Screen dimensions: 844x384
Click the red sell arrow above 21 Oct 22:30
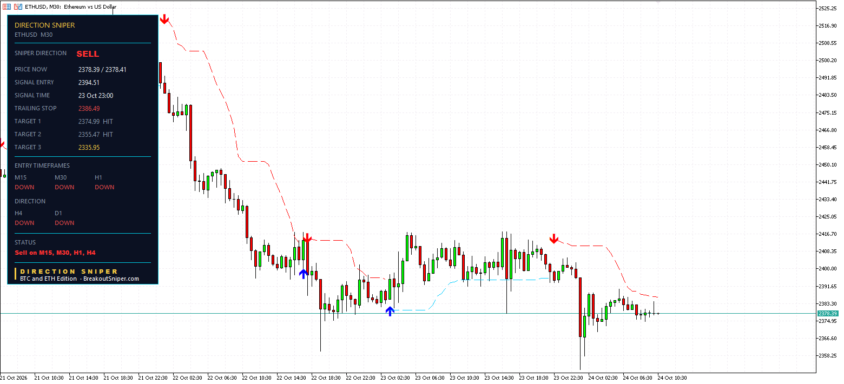coord(164,19)
